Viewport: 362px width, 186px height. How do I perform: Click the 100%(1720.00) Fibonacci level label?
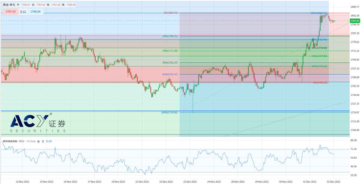pos(169,112)
